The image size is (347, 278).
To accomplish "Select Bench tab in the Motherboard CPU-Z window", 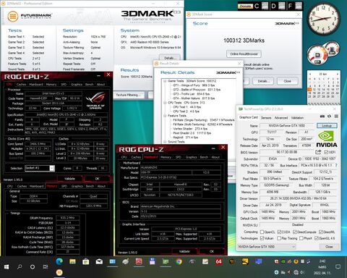I will 204,157.
